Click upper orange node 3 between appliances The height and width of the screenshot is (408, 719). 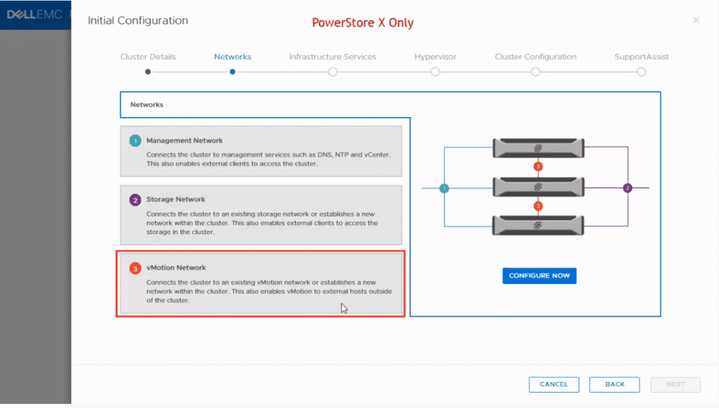[x=539, y=167]
